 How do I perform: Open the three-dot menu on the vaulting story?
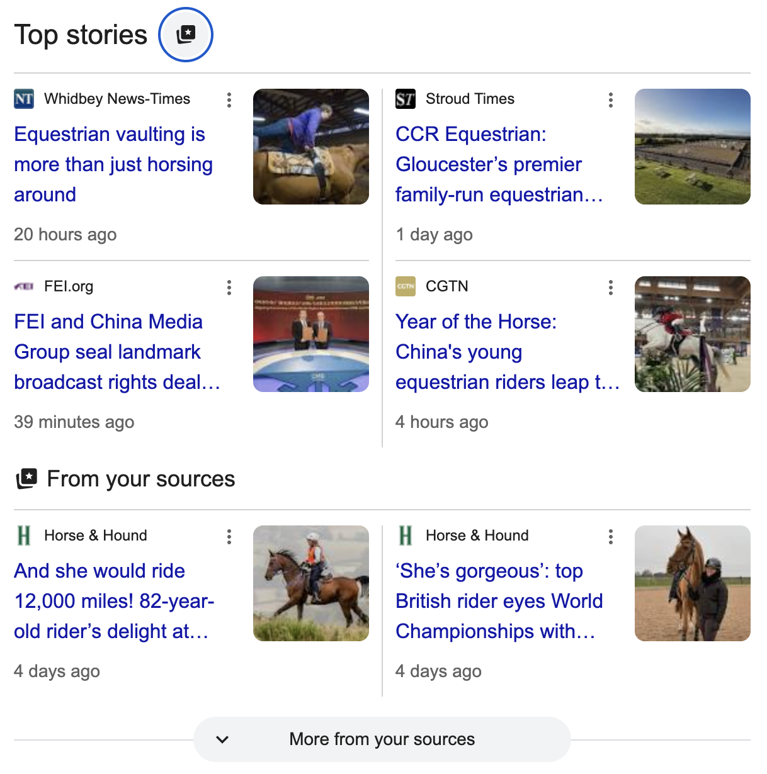(x=229, y=100)
